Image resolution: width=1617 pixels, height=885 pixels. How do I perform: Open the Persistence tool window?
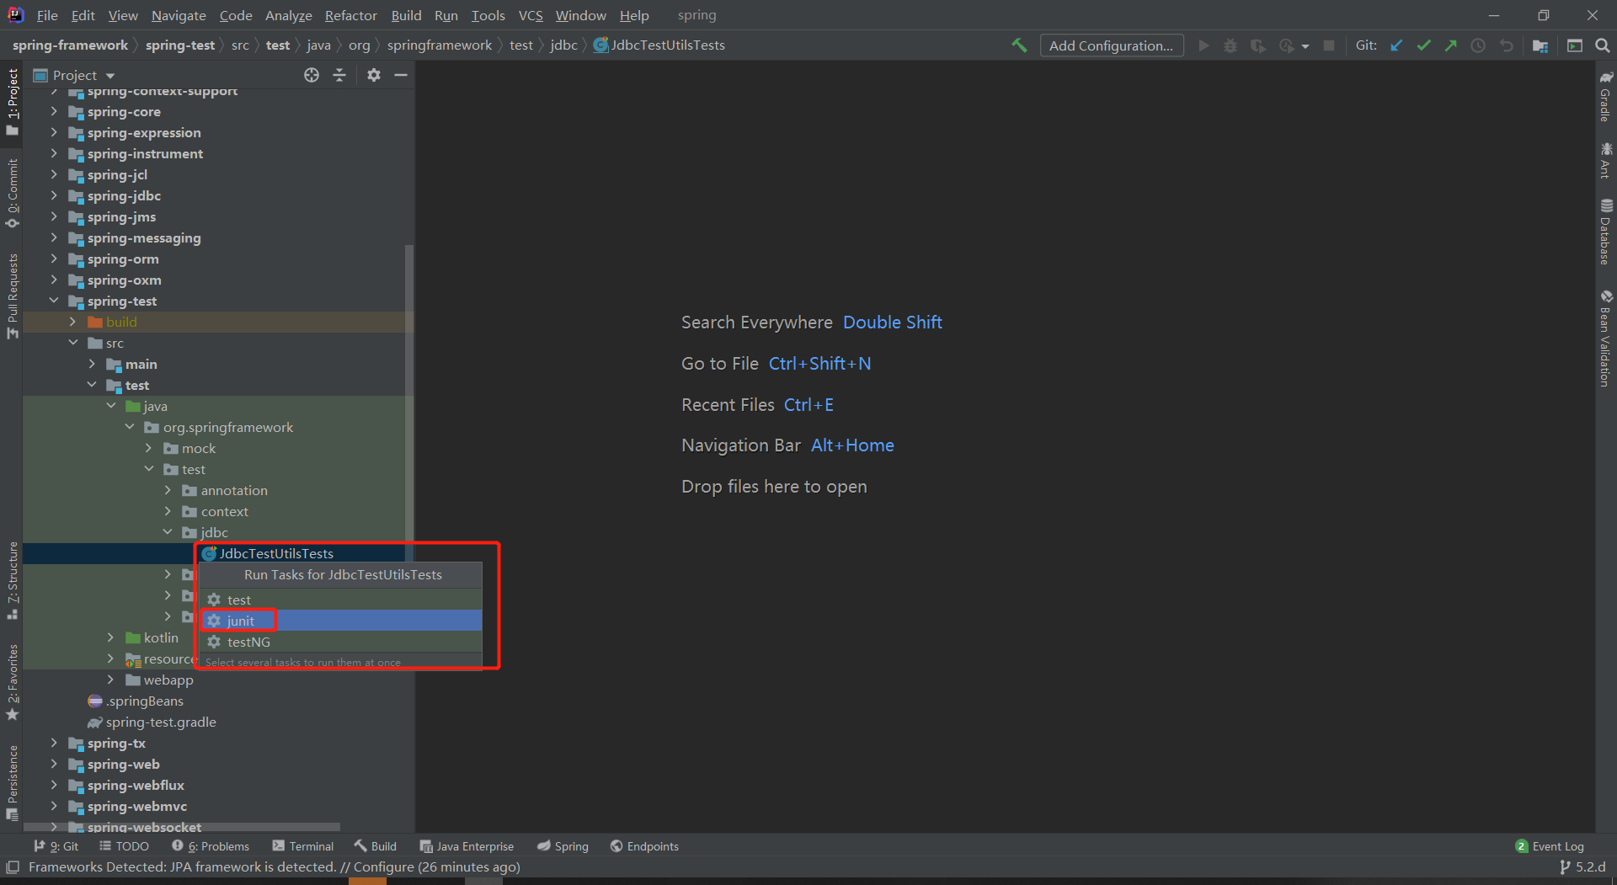(x=12, y=782)
